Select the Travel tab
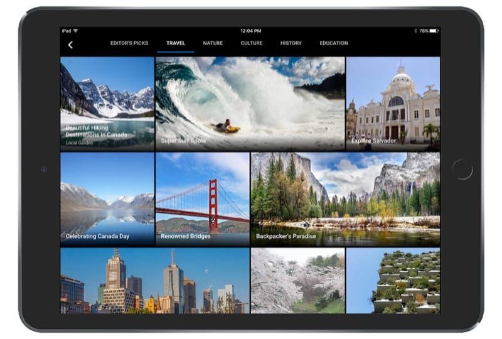502x339 pixels. [x=176, y=43]
